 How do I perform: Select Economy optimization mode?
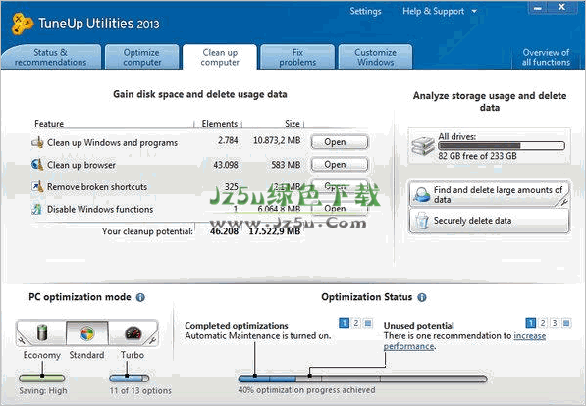point(42,332)
